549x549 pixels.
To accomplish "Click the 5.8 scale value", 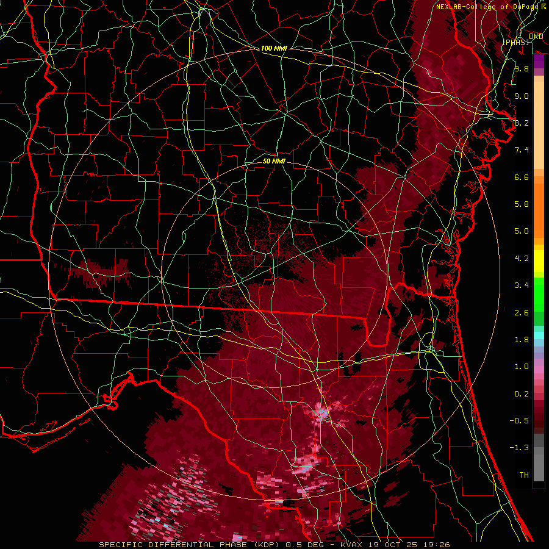I will (x=522, y=204).
